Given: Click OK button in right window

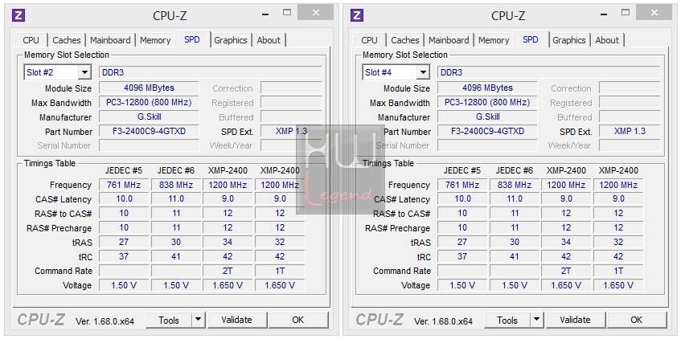Looking at the screenshot, I should point(636,320).
